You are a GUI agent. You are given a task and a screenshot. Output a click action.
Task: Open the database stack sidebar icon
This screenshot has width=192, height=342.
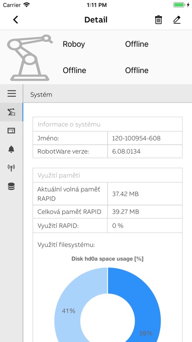tap(11, 187)
